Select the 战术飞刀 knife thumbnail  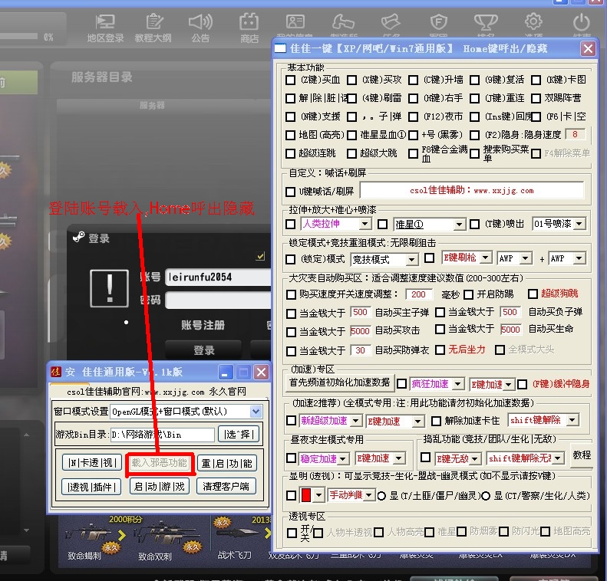pos(237,533)
